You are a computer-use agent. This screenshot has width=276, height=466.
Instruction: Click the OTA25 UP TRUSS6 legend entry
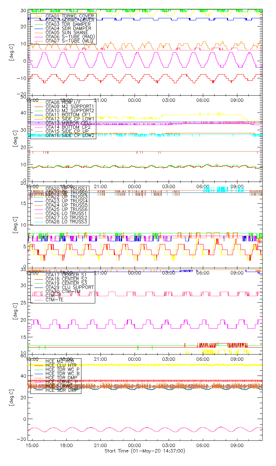[67, 209]
